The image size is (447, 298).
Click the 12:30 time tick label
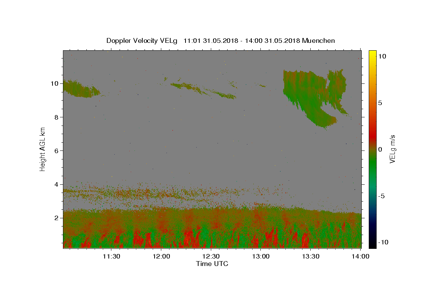tap(211, 256)
